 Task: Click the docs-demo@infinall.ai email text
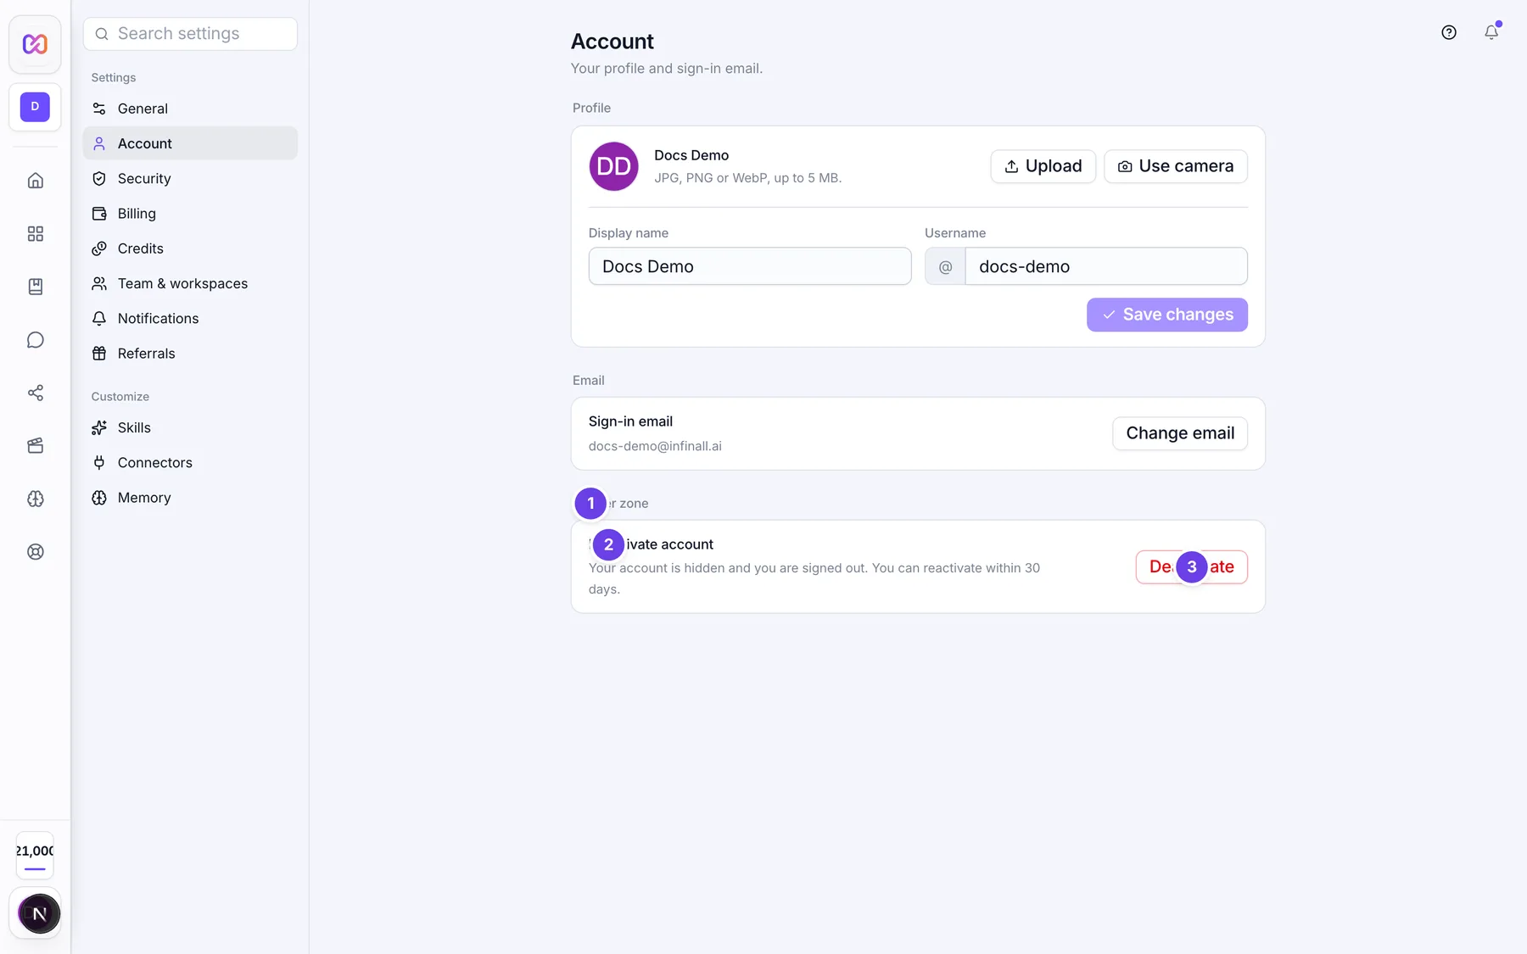655,446
